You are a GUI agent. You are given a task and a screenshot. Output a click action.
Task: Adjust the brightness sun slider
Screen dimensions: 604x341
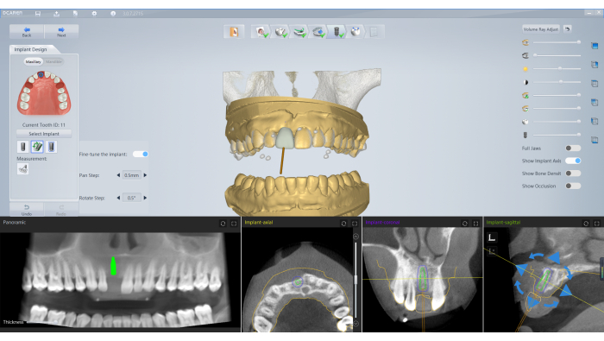point(557,68)
